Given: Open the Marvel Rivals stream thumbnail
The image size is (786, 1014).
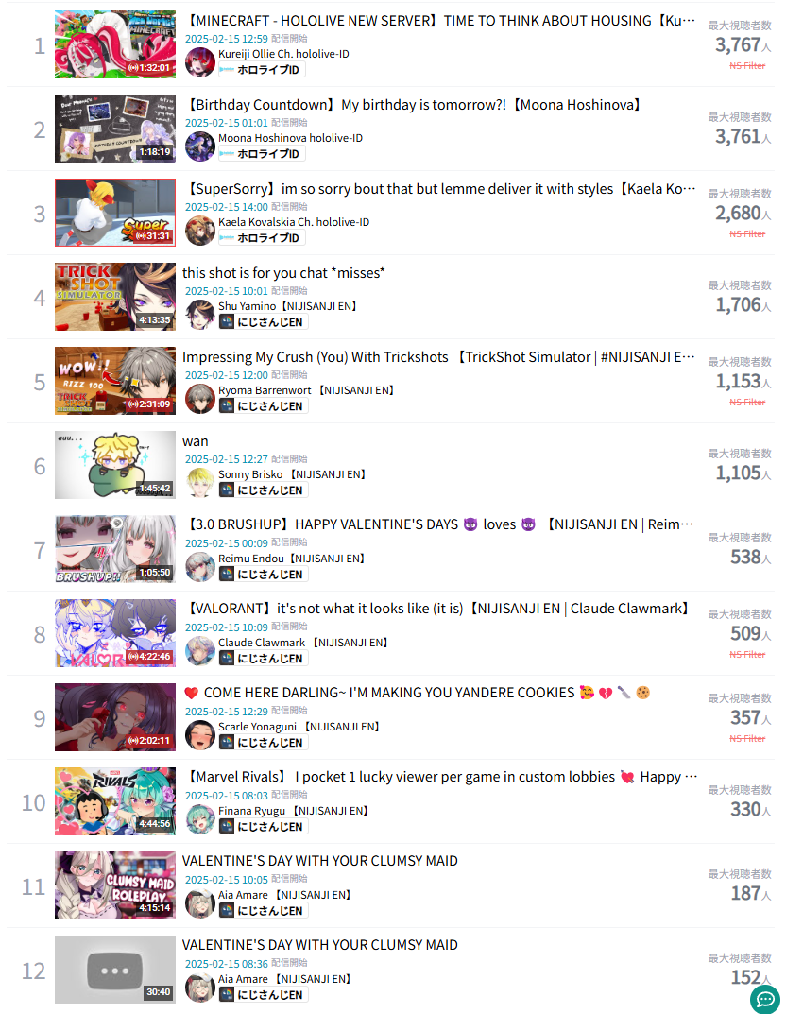Looking at the screenshot, I should [x=115, y=801].
